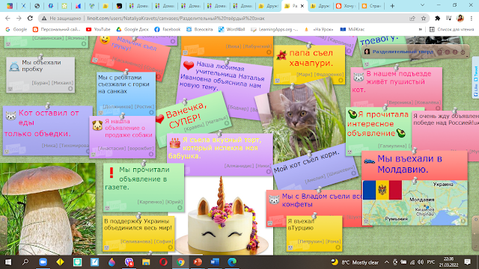Open Zoom from the taskbar
Viewport: 479px width, 269px height.
43,262
